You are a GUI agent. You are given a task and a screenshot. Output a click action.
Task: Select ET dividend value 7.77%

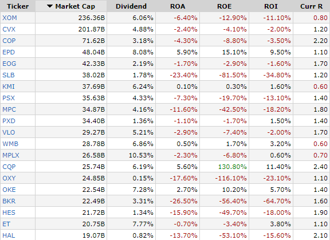pyautogui.click(x=143, y=224)
